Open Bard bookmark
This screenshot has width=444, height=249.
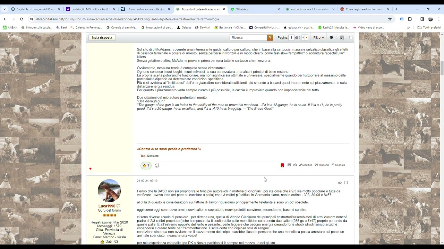coord(61,27)
